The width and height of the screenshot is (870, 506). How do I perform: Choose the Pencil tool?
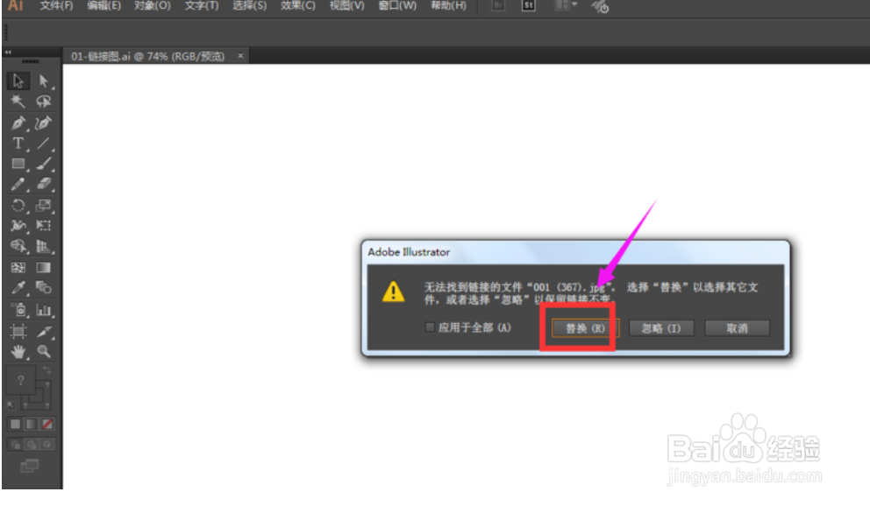click(18, 185)
